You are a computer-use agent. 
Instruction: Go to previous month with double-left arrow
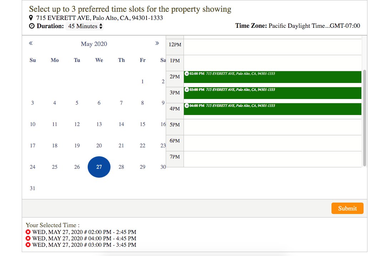point(31,43)
